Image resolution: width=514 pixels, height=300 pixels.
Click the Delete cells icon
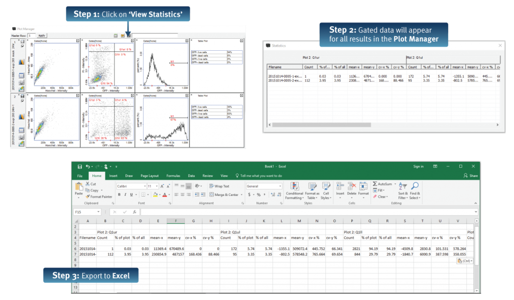[352, 187]
